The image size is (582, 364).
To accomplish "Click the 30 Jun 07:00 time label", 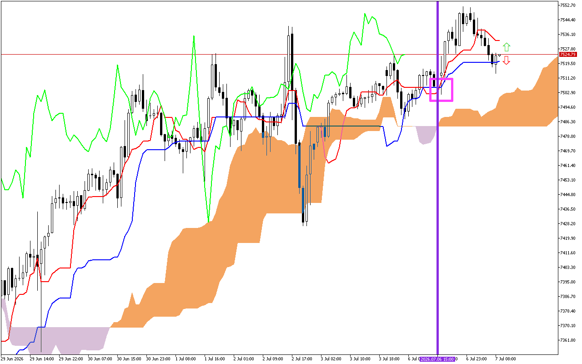I will tap(99, 359).
